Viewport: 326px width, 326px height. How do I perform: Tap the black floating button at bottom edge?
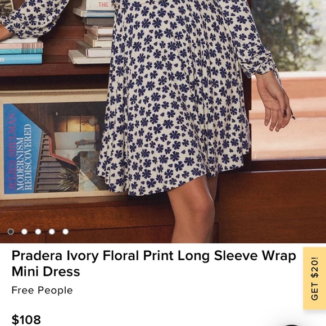coord(292,325)
